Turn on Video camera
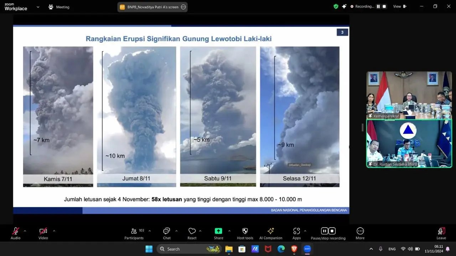 (x=43, y=231)
